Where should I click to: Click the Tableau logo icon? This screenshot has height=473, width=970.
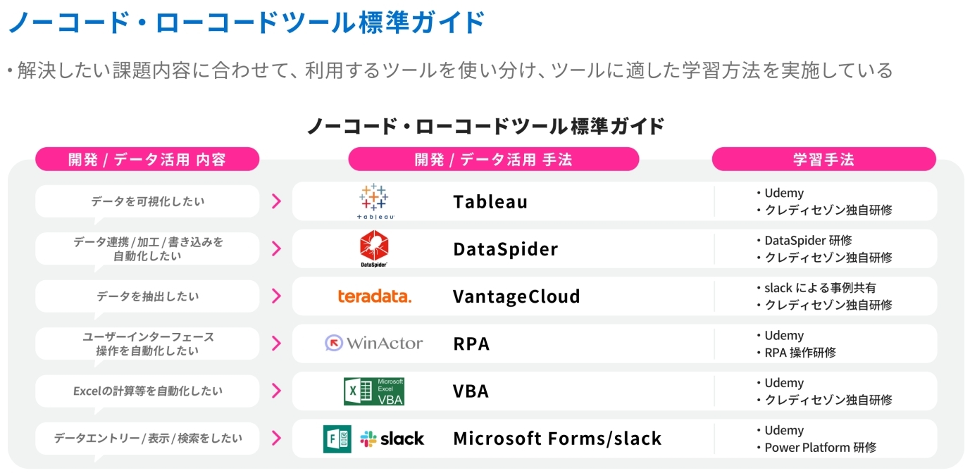click(374, 201)
